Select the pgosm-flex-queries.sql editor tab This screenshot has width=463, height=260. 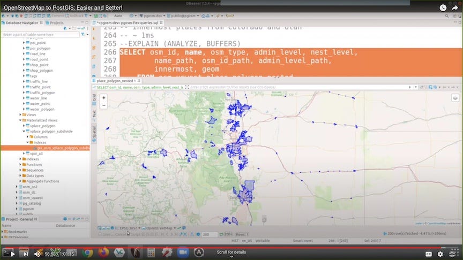pyautogui.click(x=128, y=22)
